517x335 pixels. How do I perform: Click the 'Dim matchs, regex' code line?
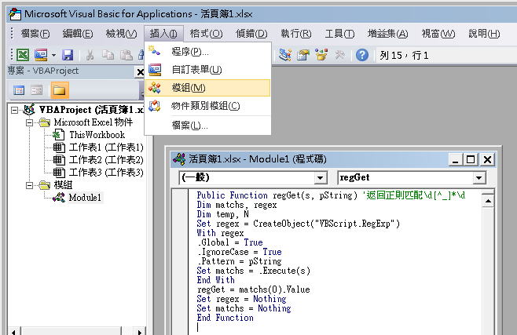(236, 205)
